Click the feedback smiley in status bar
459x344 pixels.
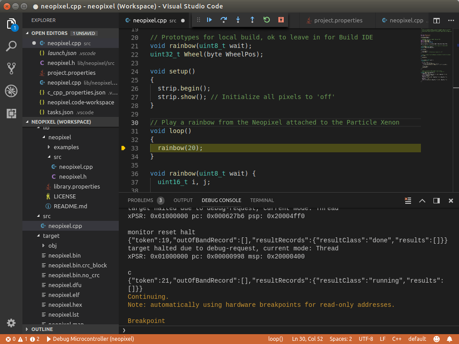[437, 339]
